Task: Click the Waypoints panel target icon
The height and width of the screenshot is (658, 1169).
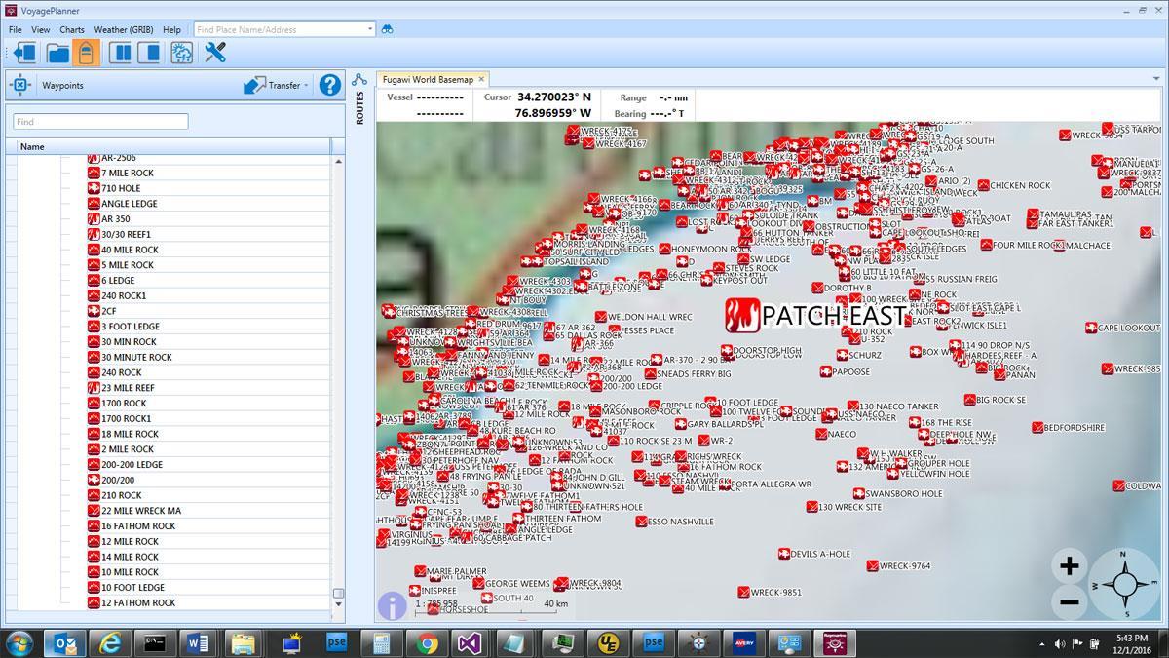Action: [20, 85]
